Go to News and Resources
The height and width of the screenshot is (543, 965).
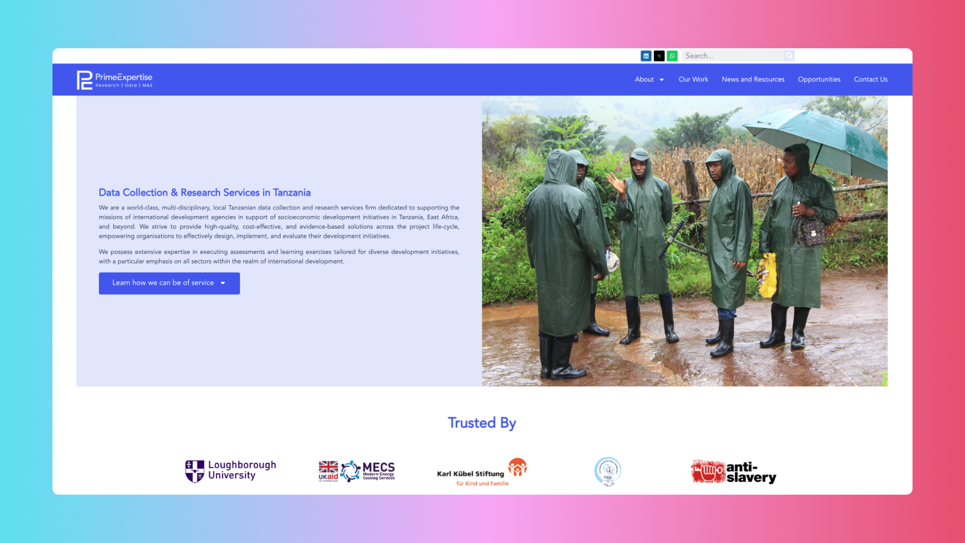click(x=753, y=80)
